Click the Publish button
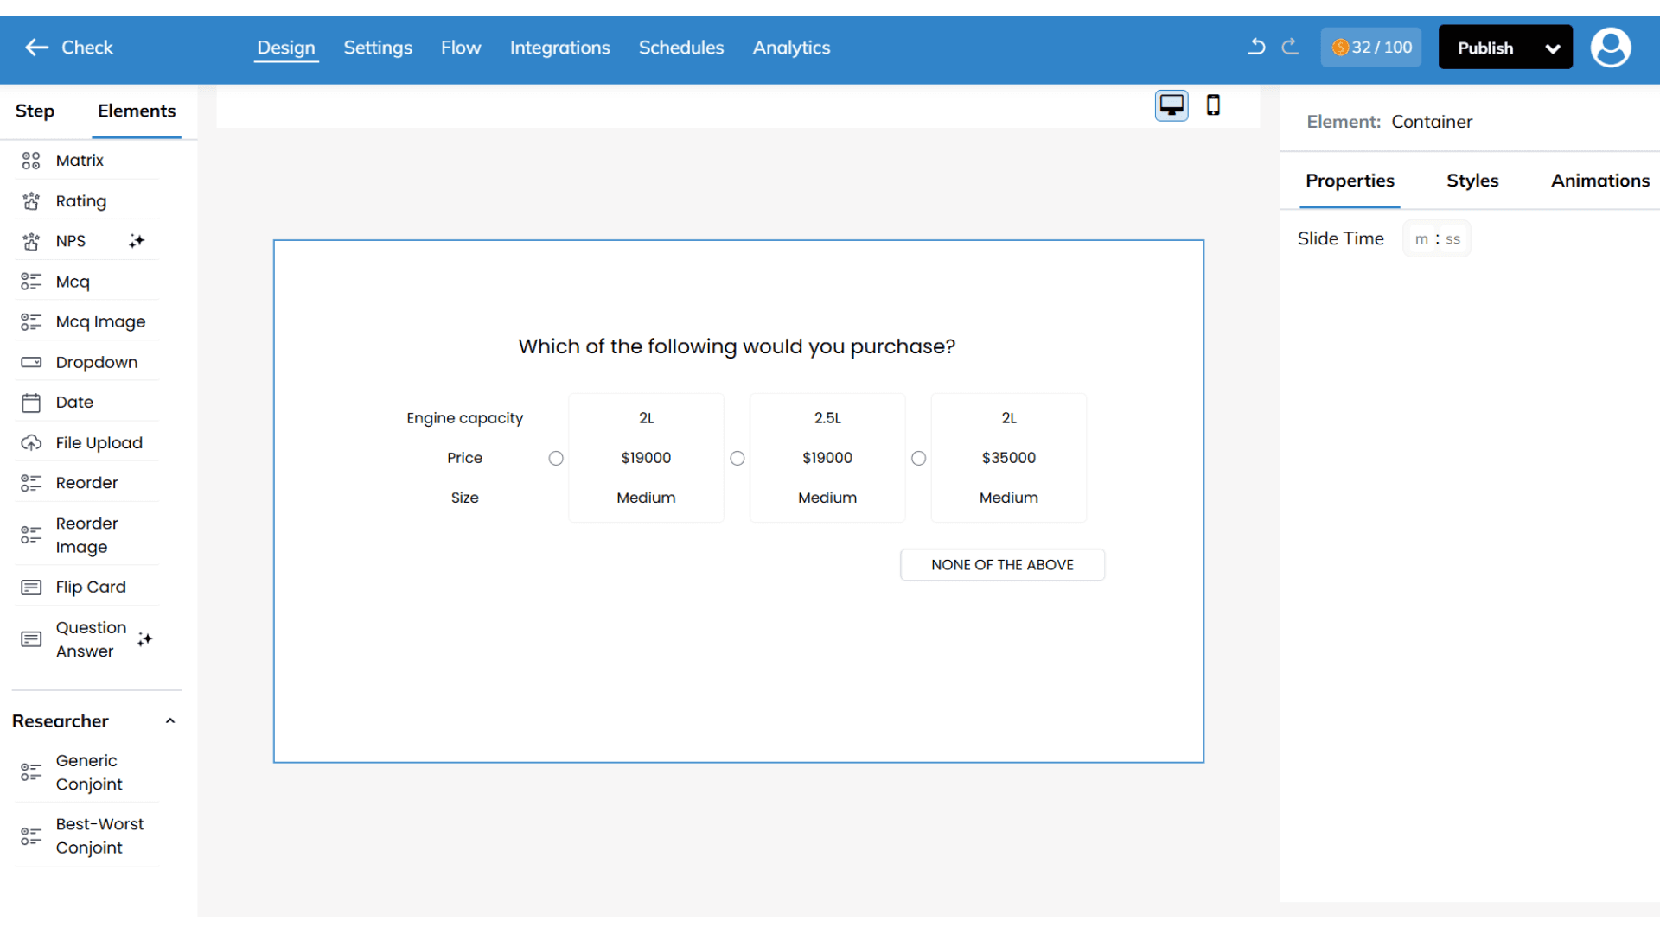This screenshot has height=933, width=1660. (1485, 48)
